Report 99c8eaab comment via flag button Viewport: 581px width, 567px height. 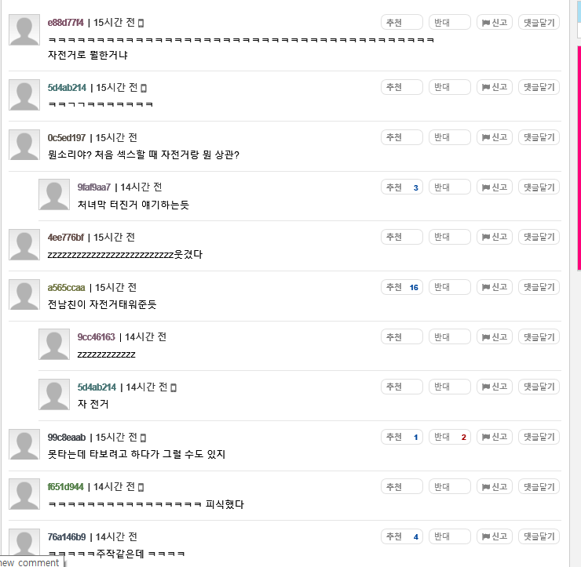click(495, 437)
